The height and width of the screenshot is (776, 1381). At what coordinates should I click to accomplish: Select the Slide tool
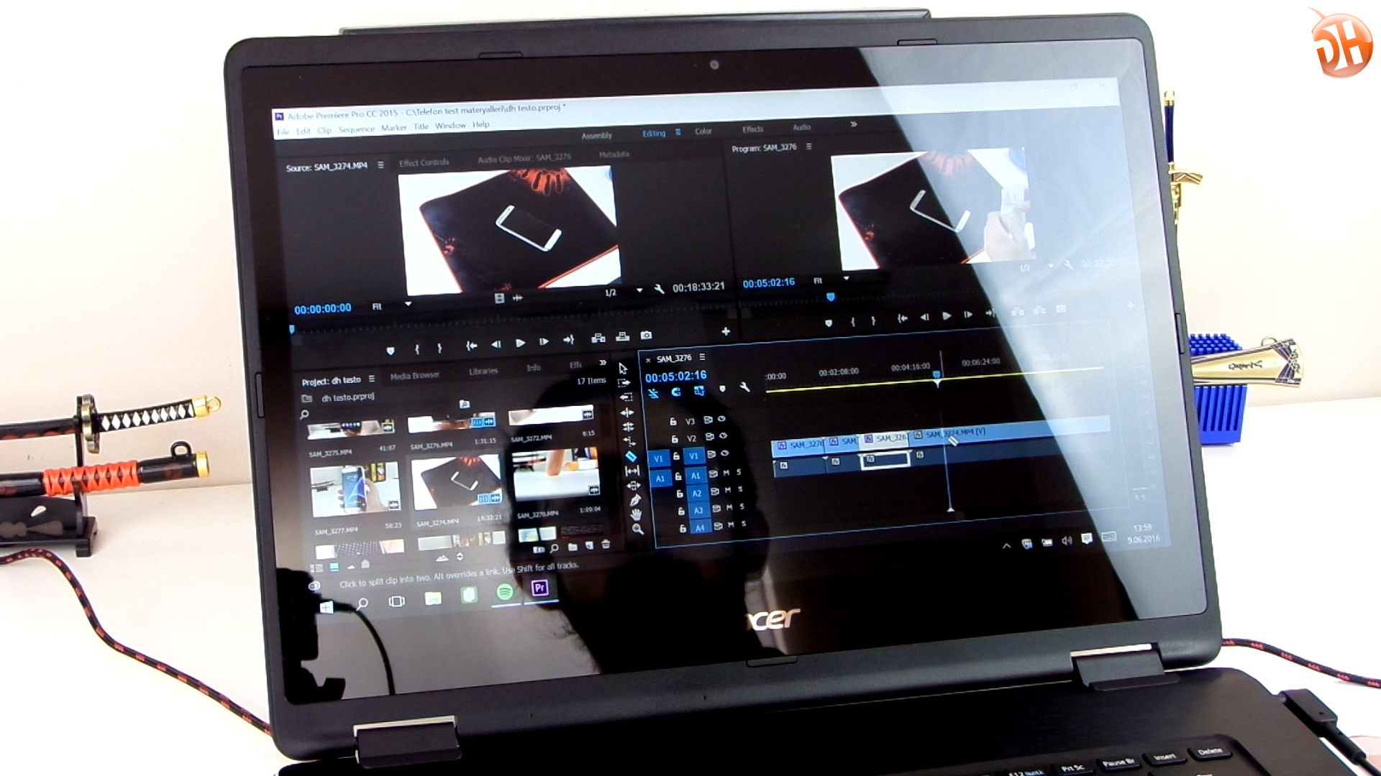(x=634, y=486)
